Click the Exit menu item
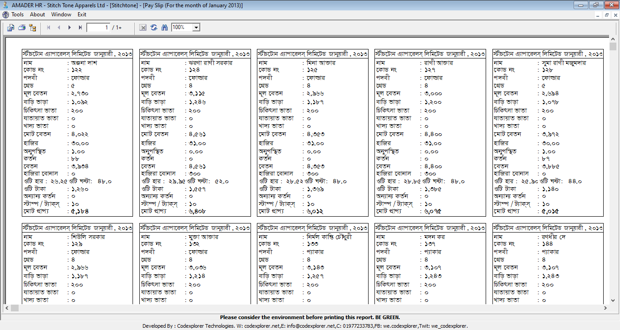Screen dimensions: 620x330 82,15
